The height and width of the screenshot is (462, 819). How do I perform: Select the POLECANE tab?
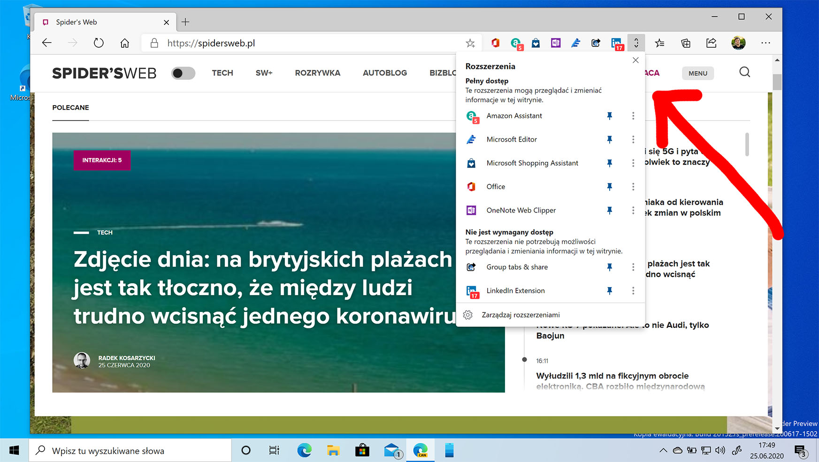point(70,107)
